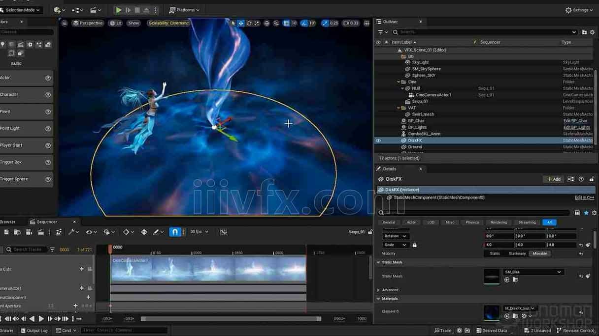
Task: Set Mobility to Static
Action: (x=495, y=253)
